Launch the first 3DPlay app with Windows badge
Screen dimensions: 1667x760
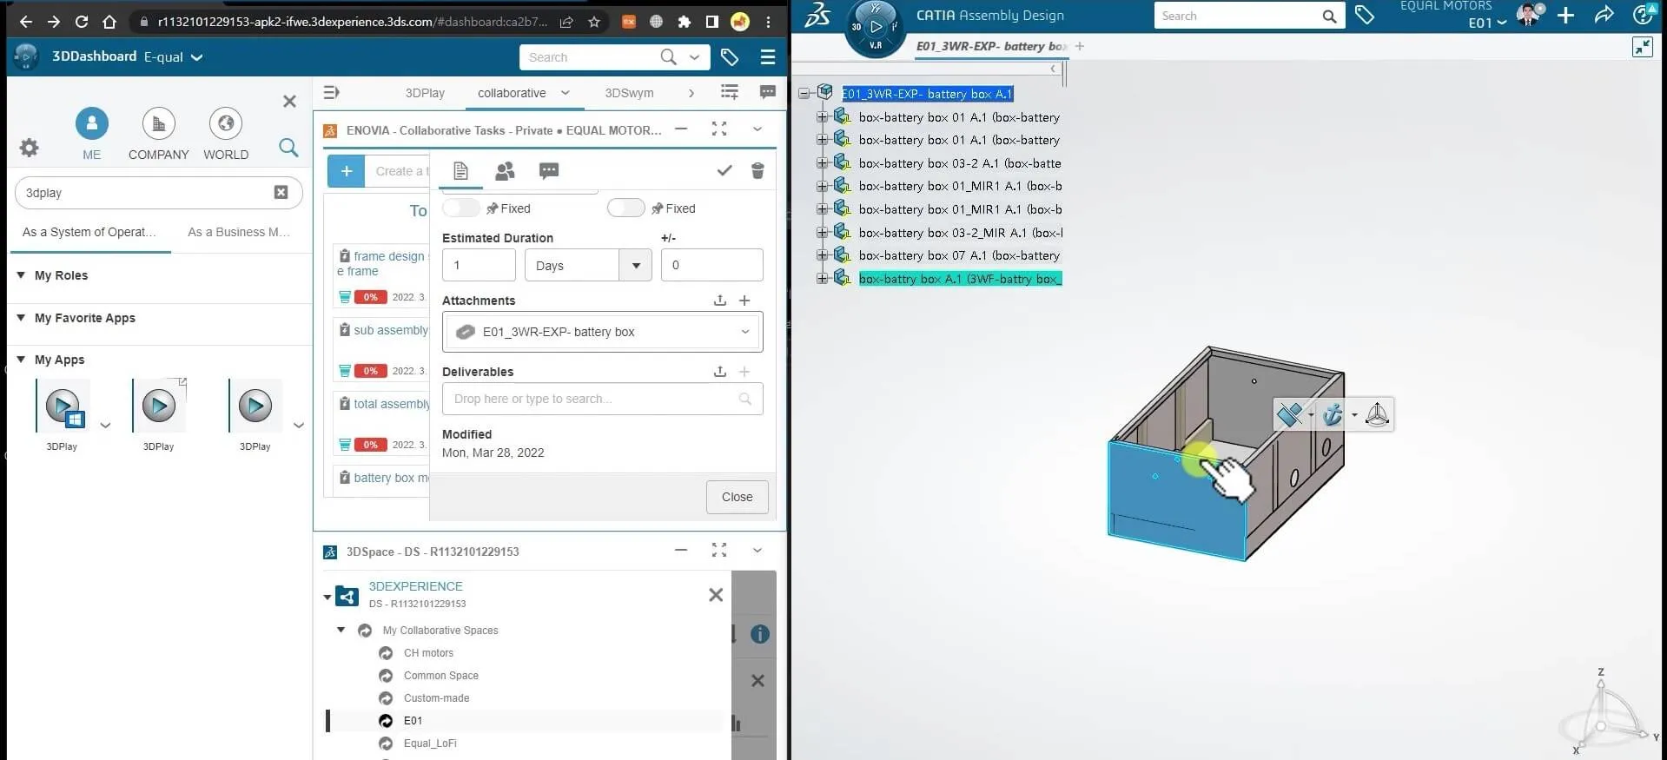[63, 406]
